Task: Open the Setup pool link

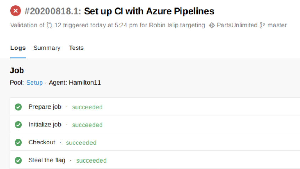Action: [x=35, y=83]
